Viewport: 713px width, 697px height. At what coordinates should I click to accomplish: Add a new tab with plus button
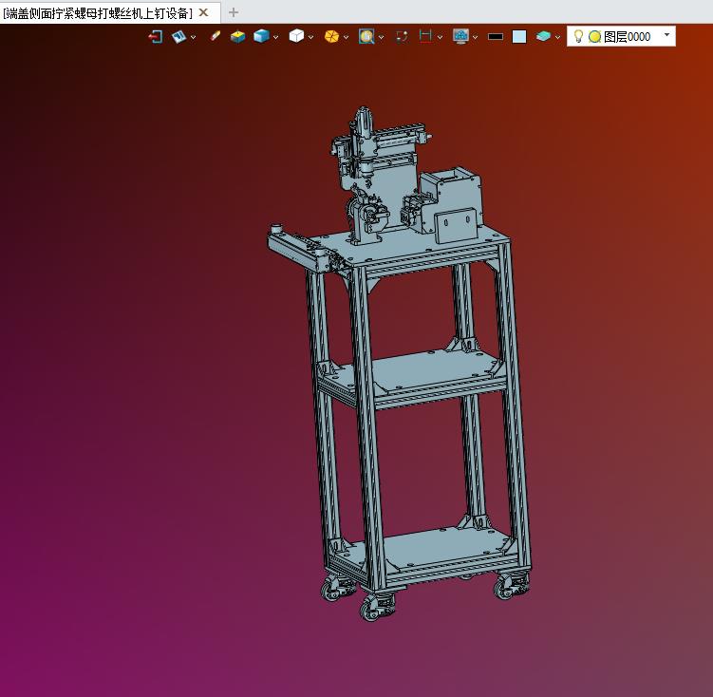[234, 12]
